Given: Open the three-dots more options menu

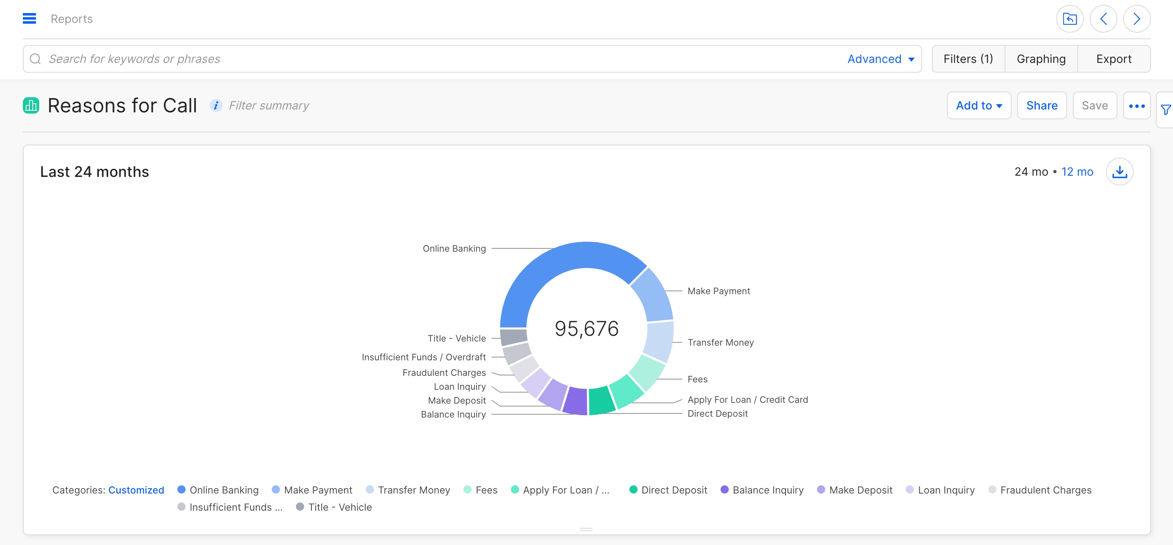Looking at the screenshot, I should (1137, 106).
